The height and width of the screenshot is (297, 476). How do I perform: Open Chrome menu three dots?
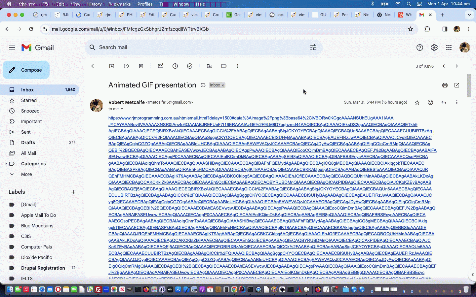(x=469, y=29)
